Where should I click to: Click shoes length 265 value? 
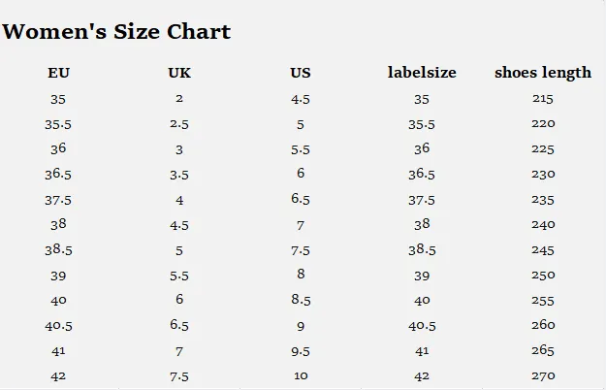pyautogui.click(x=543, y=350)
